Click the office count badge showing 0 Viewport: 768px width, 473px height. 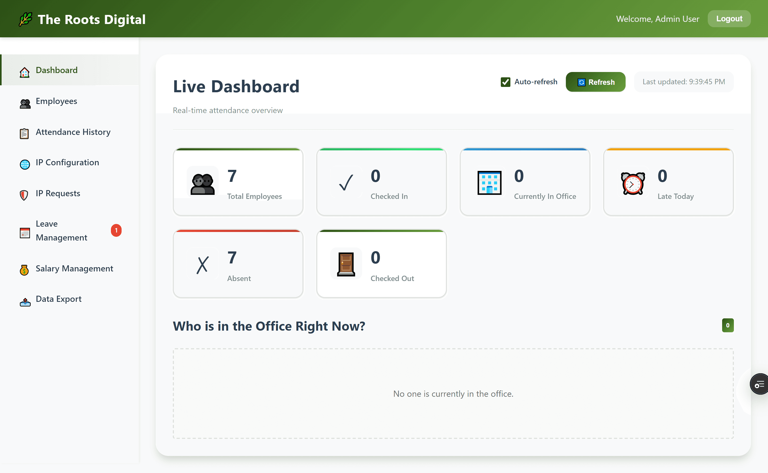click(728, 325)
